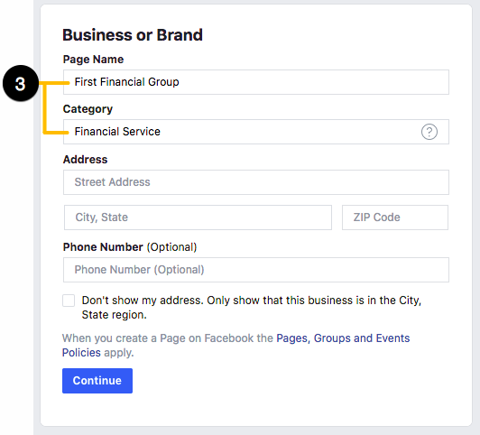Select the City, State input field
The width and height of the screenshot is (480, 435).
pyautogui.click(x=198, y=217)
